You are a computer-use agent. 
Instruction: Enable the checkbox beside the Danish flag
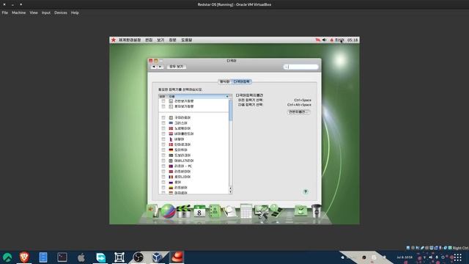coord(163,144)
